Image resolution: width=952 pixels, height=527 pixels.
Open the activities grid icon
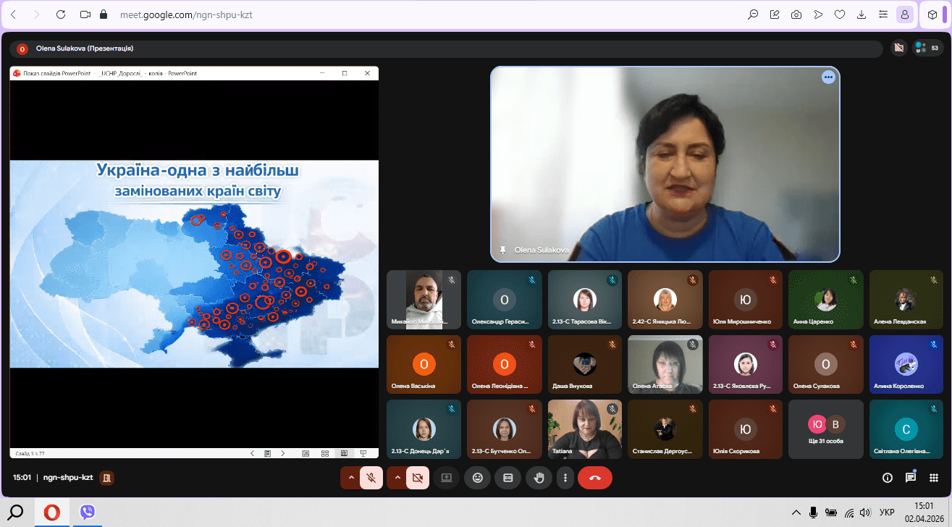pyautogui.click(x=934, y=478)
